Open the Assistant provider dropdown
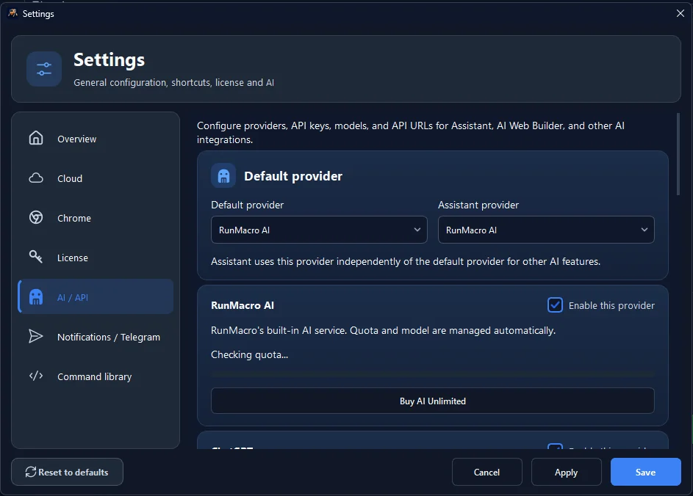The width and height of the screenshot is (693, 496). pyautogui.click(x=546, y=230)
